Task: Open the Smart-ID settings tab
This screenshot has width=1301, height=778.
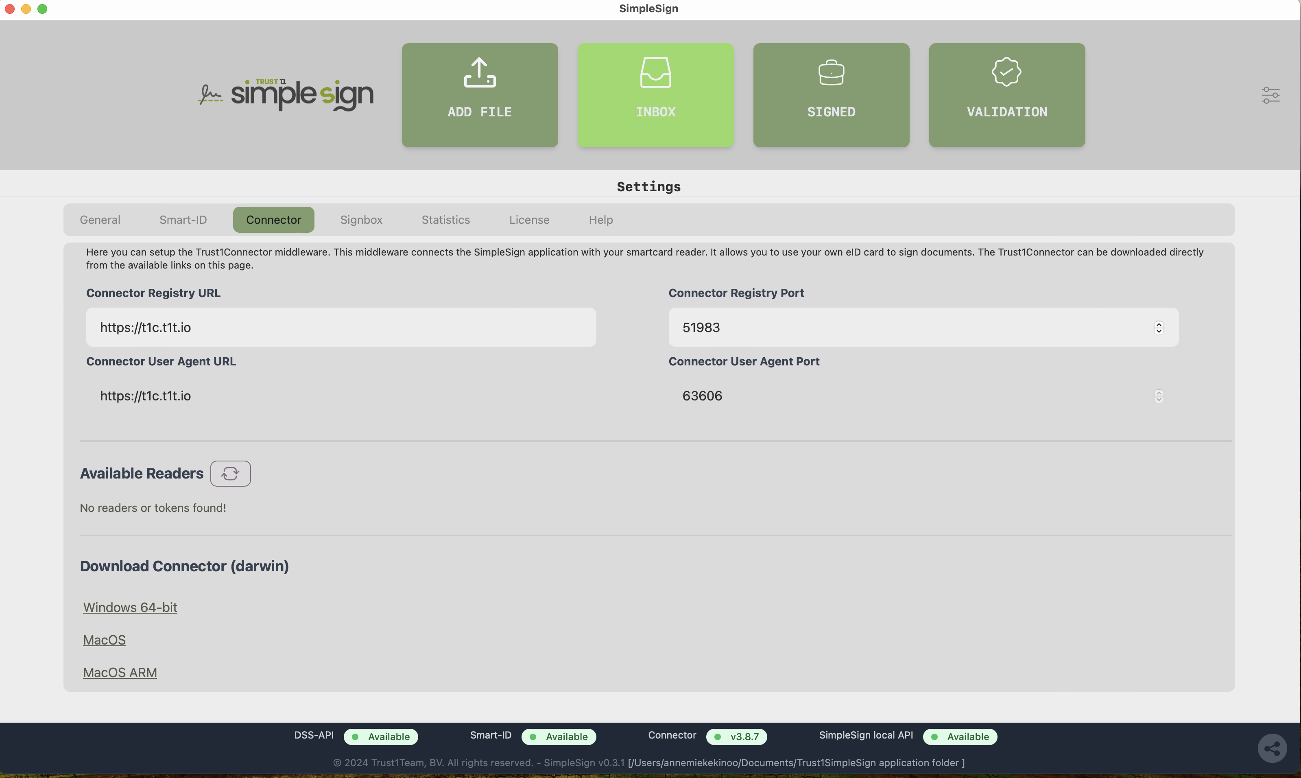Action: click(183, 220)
